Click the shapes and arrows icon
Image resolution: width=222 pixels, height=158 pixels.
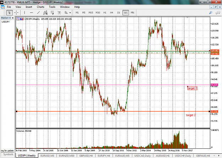tap(66, 12)
